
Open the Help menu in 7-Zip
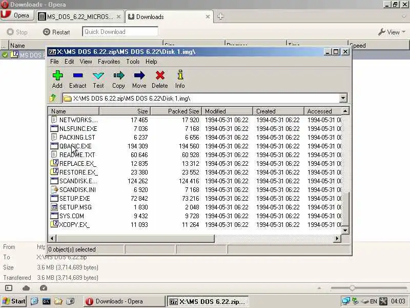[151, 62]
